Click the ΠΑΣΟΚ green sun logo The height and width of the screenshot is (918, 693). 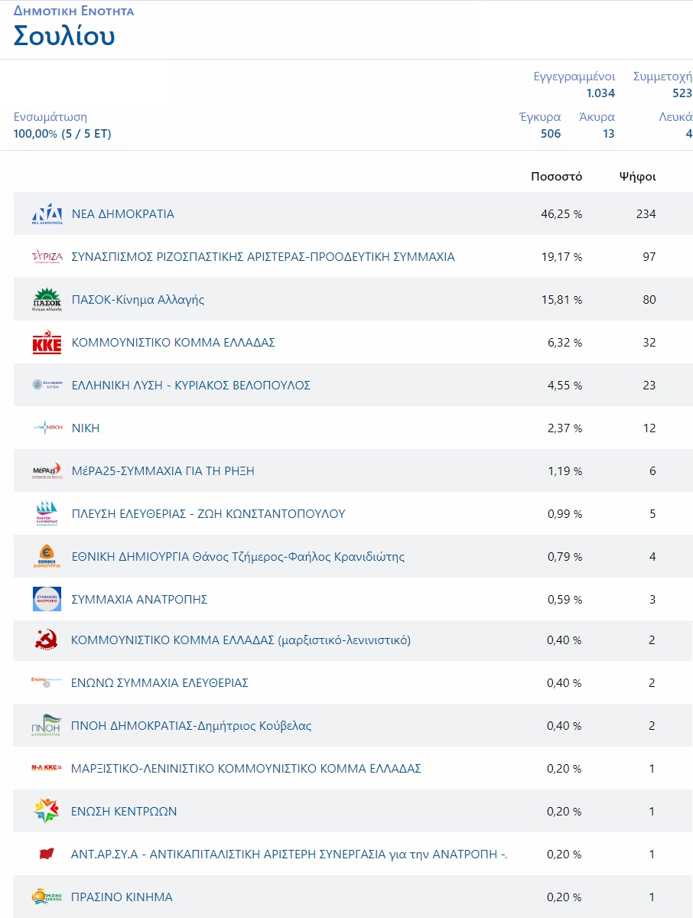(x=47, y=300)
